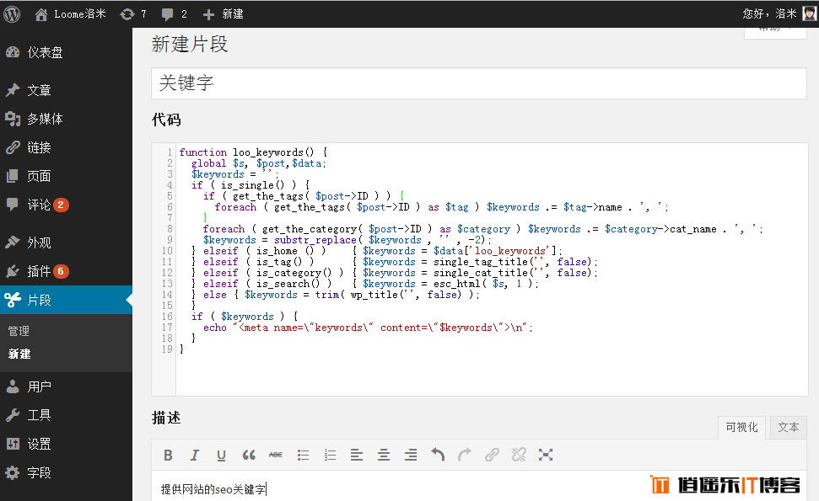Insert numbered list
The width and height of the screenshot is (819, 501).
tap(330, 456)
